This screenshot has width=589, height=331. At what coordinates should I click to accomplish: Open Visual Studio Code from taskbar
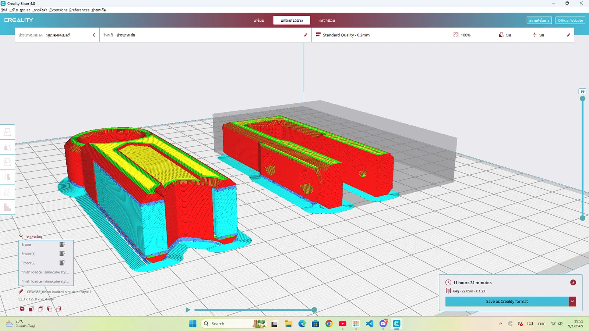click(370, 324)
